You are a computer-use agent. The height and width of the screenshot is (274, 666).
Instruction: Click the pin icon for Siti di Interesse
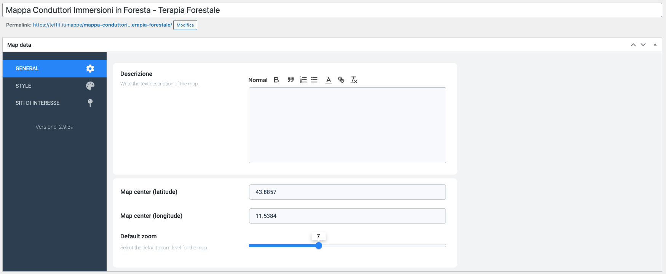point(90,103)
